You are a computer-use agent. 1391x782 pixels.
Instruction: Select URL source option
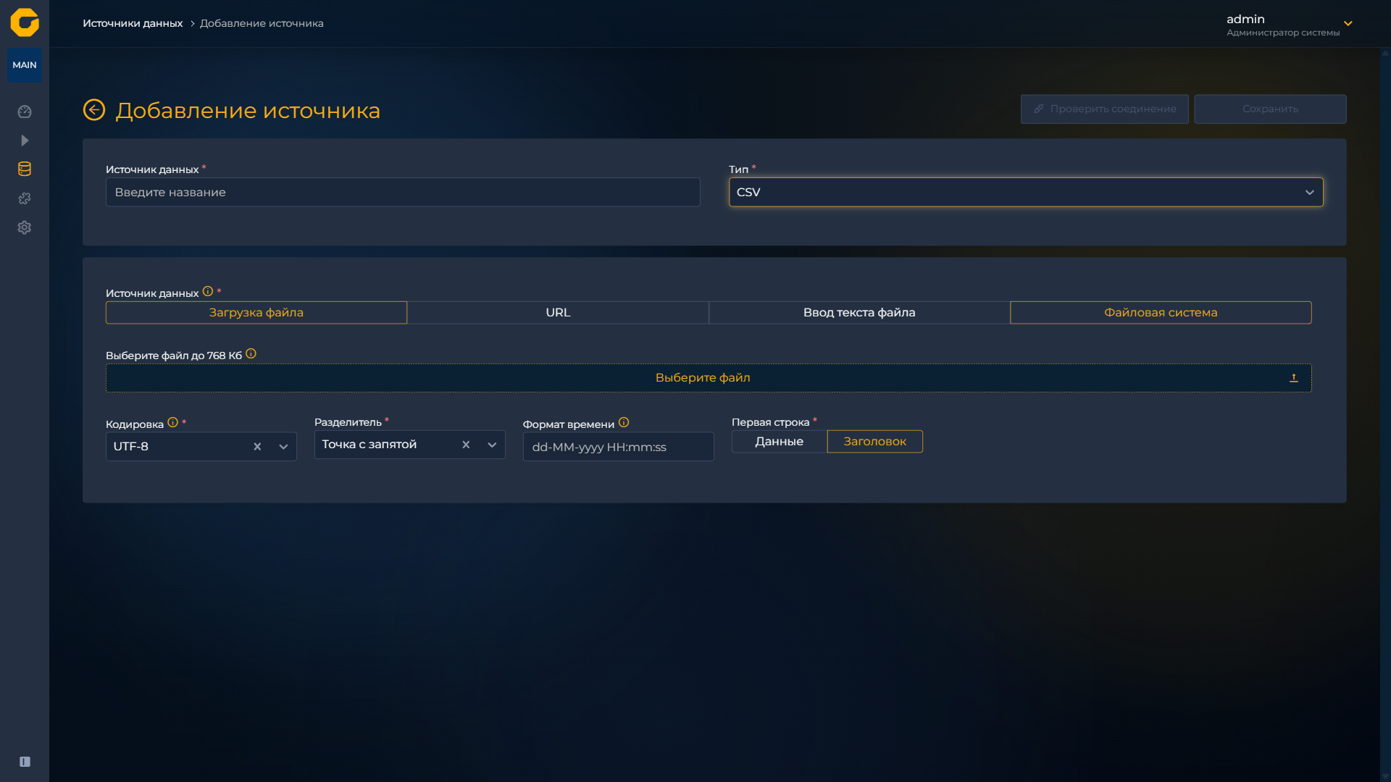[558, 313]
